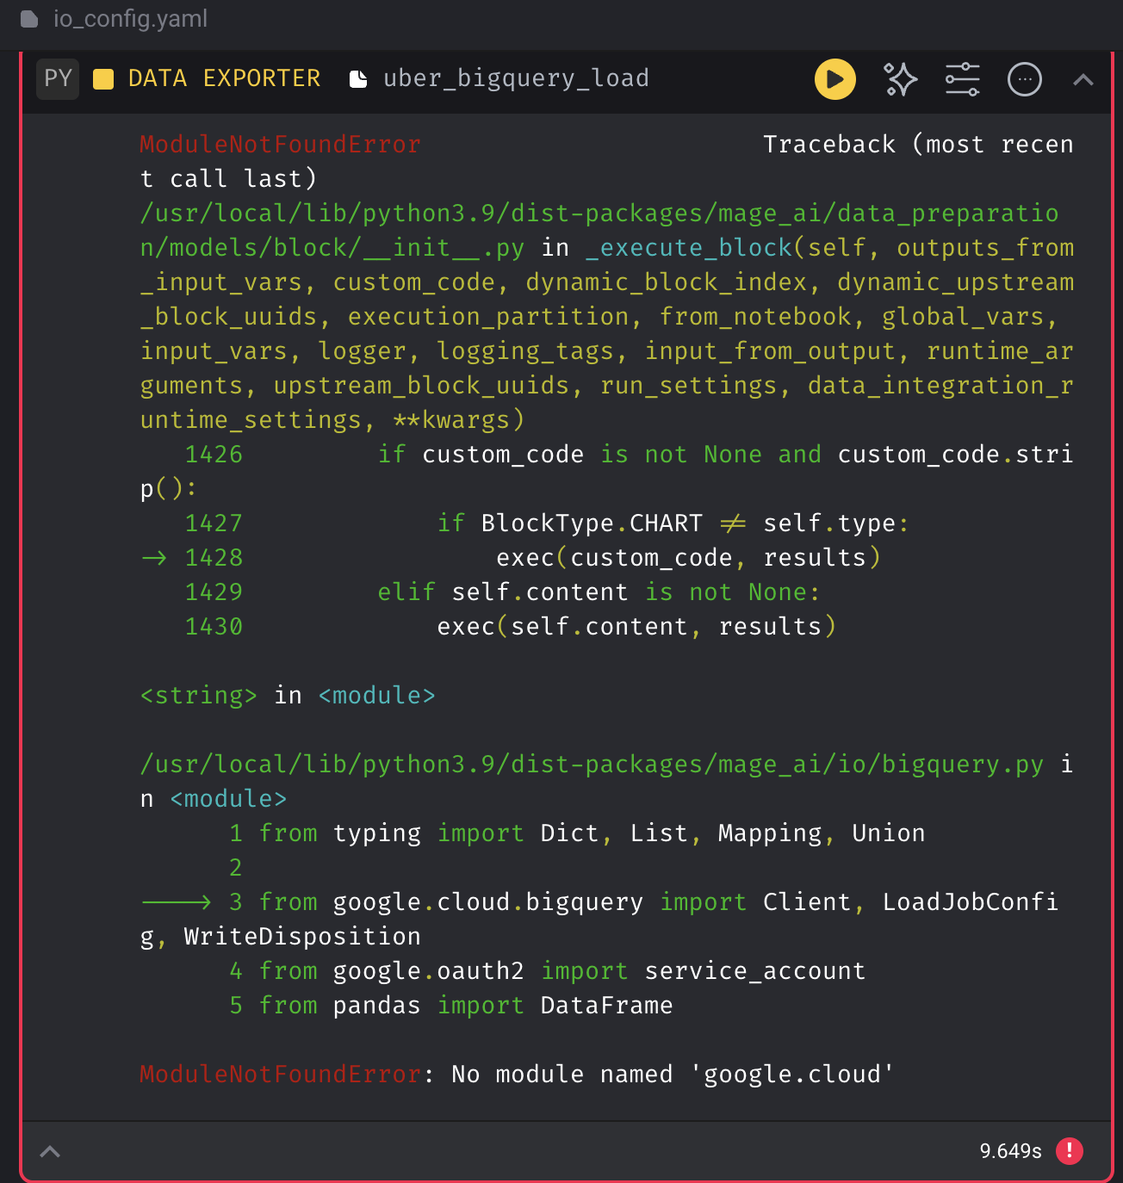Edit the uber_bigquery_load block name
The width and height of the screenshot is (1123, 1183).
tap(516, 78)
